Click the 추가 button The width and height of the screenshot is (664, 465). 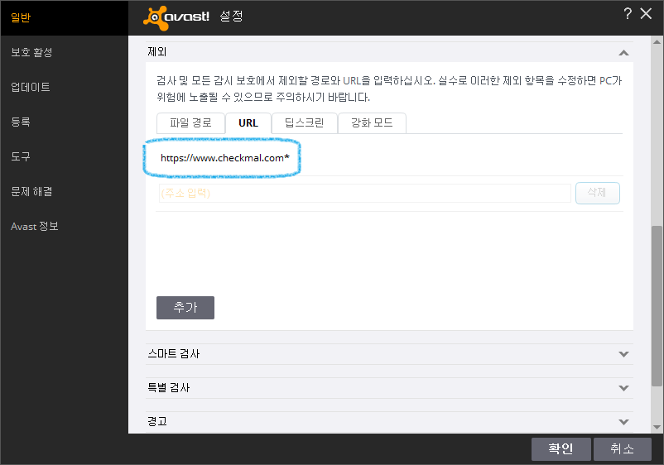(x=185, y=308)
